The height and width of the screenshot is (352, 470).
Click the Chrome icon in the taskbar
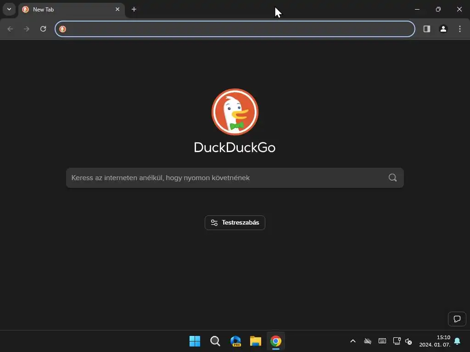click(276, 341)
